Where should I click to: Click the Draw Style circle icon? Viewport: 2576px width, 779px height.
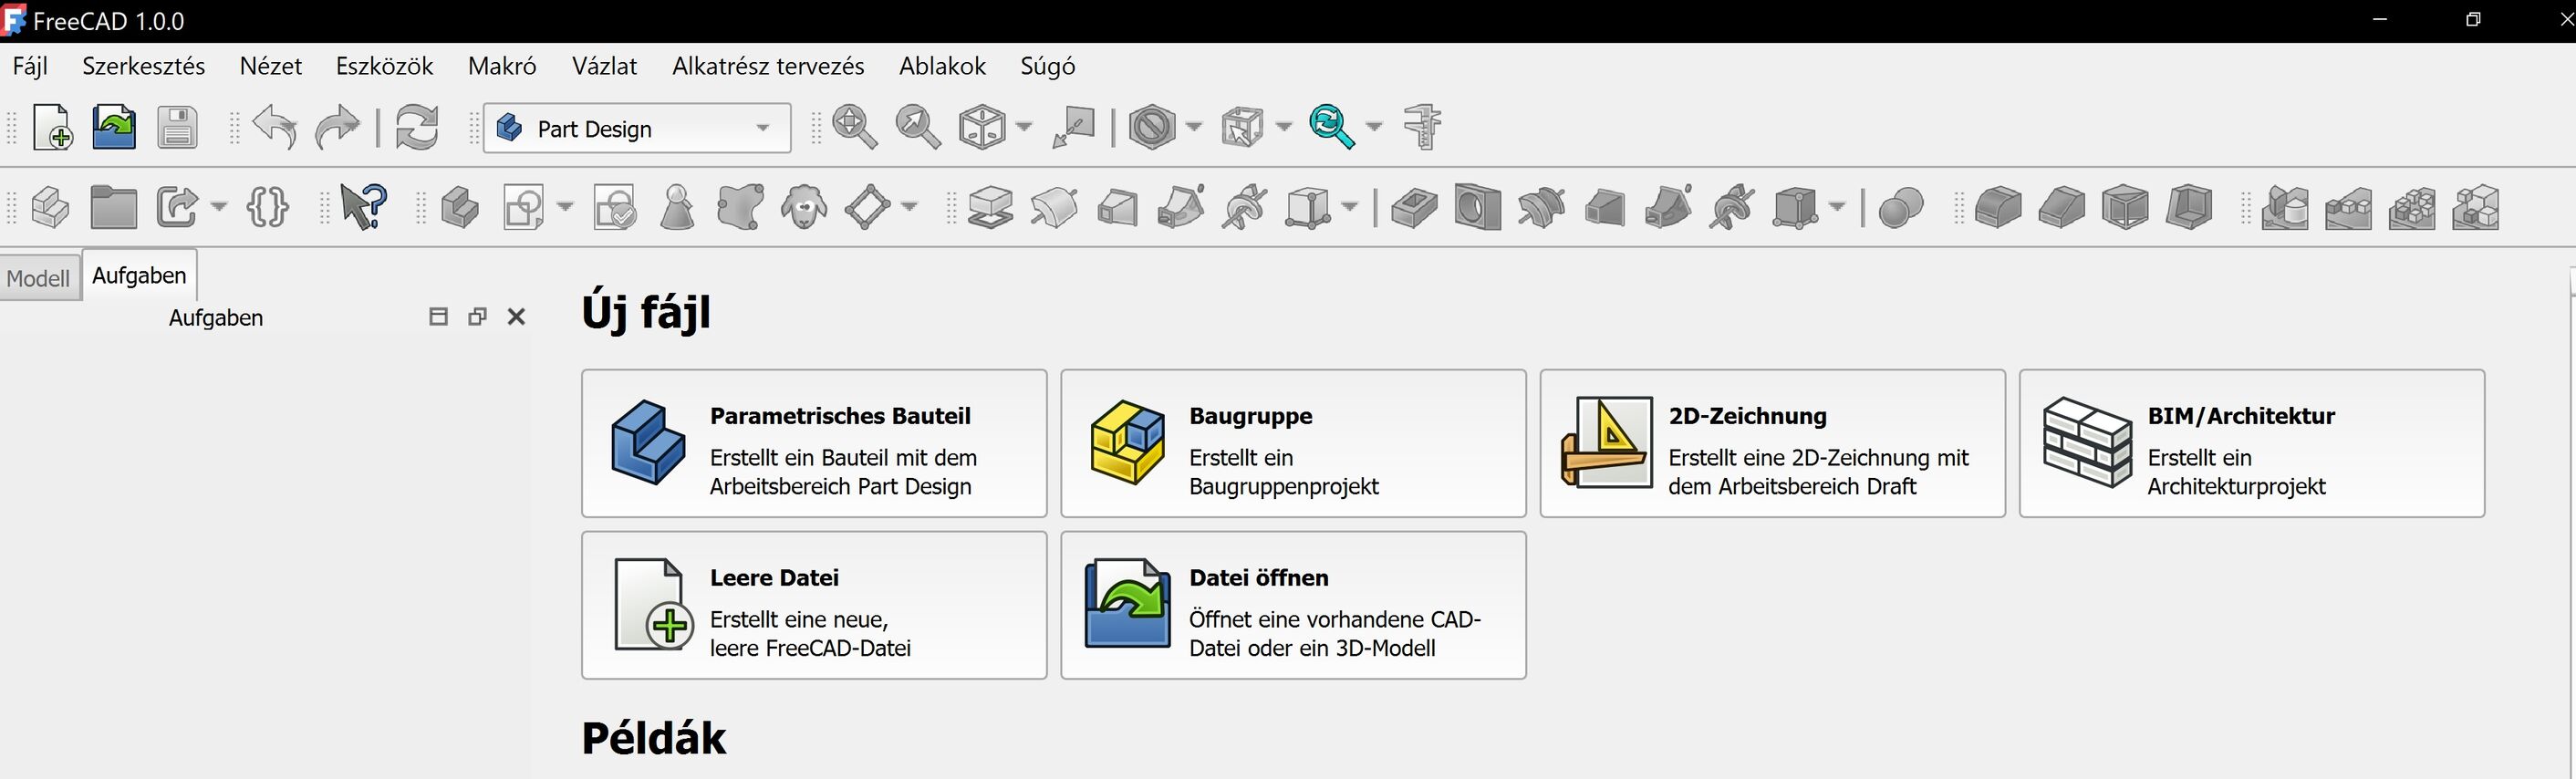[1151, 128]
